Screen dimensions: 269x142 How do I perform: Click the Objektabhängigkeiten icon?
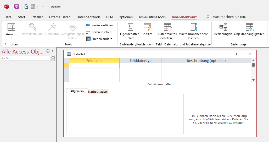pyautogui.click(x=249, y=27)
